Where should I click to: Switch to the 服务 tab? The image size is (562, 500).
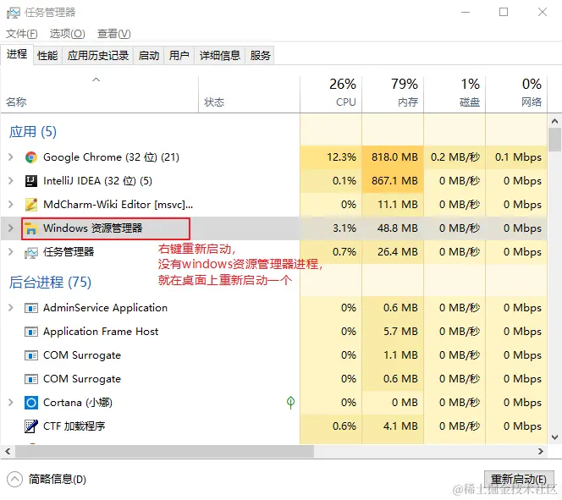coord(260,56)
